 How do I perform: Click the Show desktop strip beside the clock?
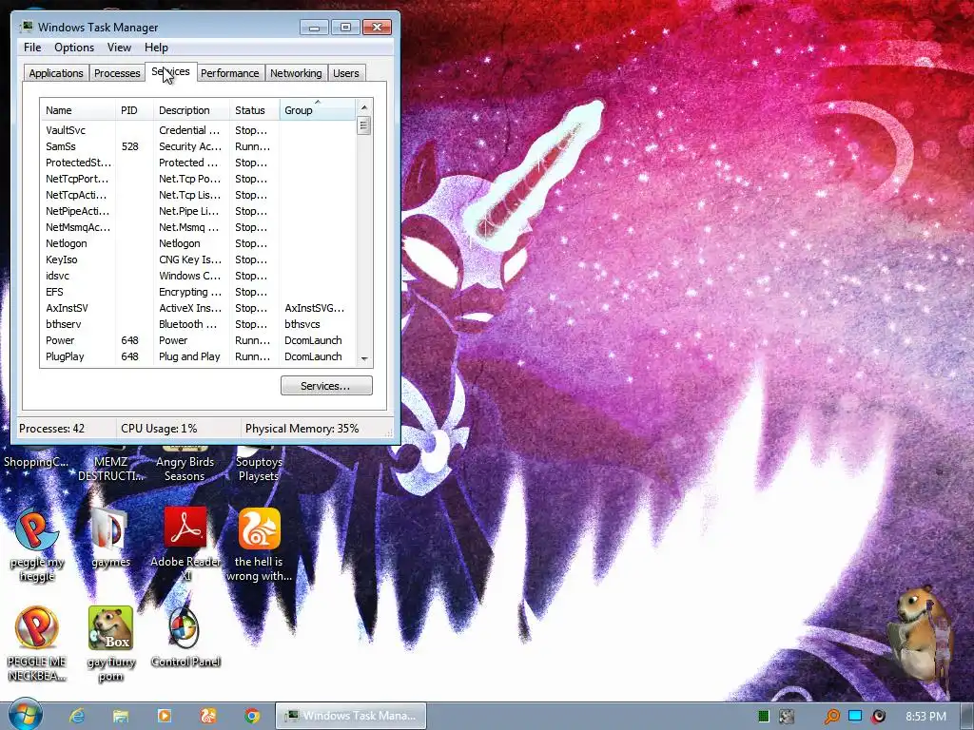pyautogui.click(x=967, y=716)
